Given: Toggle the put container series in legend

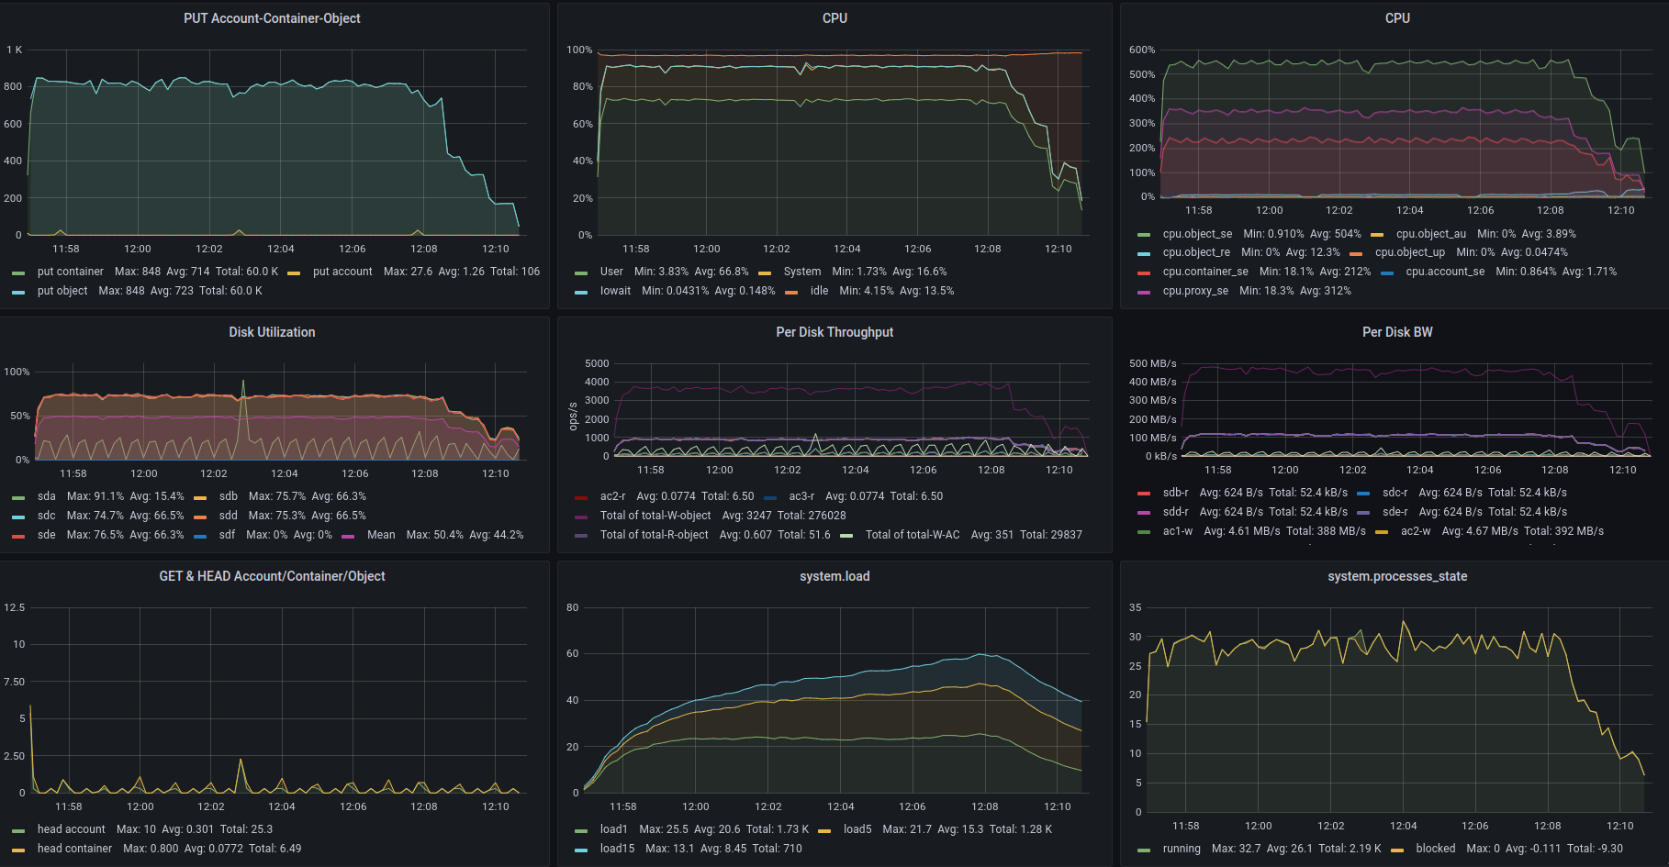Looking at the screenshot, I should click(70, 272).
